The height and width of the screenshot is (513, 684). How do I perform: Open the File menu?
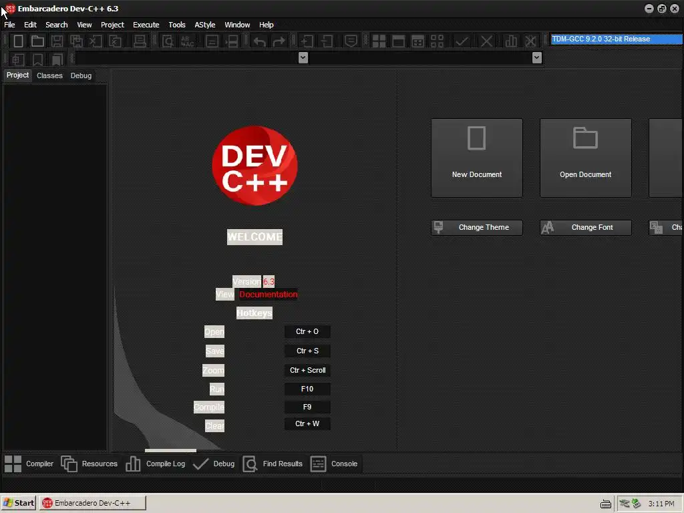(9, 25)
